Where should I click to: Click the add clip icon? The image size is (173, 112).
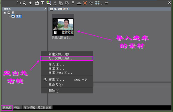coord(37,3)
